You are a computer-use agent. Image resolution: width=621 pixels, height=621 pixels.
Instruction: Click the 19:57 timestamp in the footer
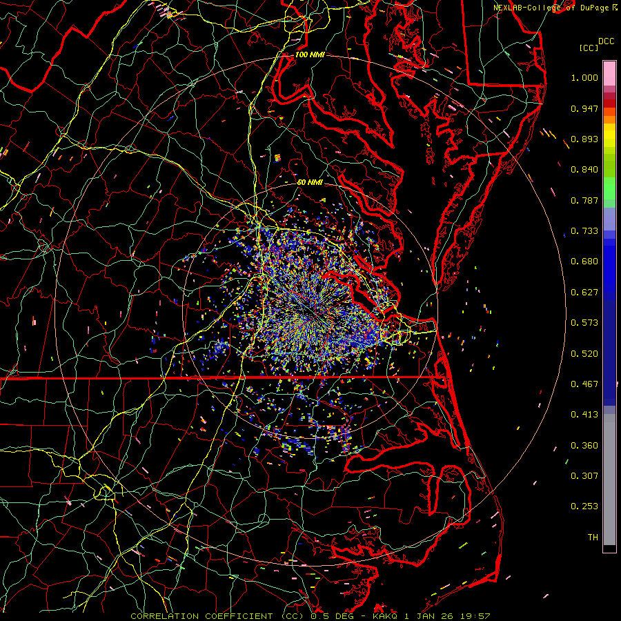(475, 616)
